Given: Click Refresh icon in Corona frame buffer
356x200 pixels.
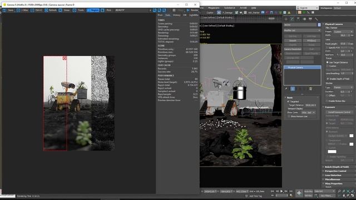Looking at the screenshot, I should 46,10.
